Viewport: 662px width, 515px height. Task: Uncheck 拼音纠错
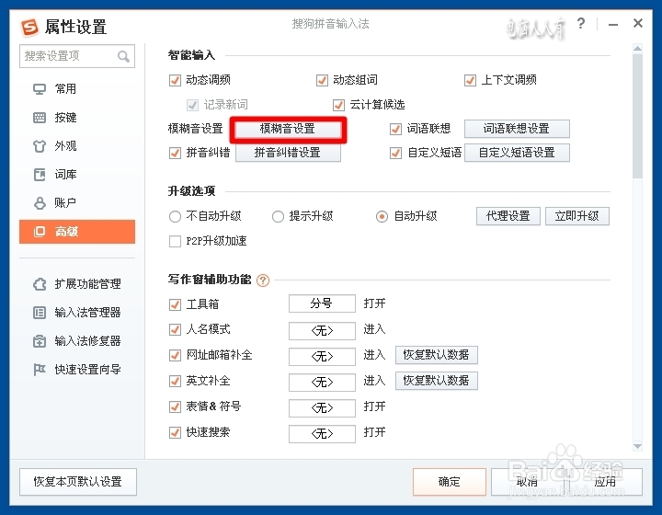(x=175, y=153)
